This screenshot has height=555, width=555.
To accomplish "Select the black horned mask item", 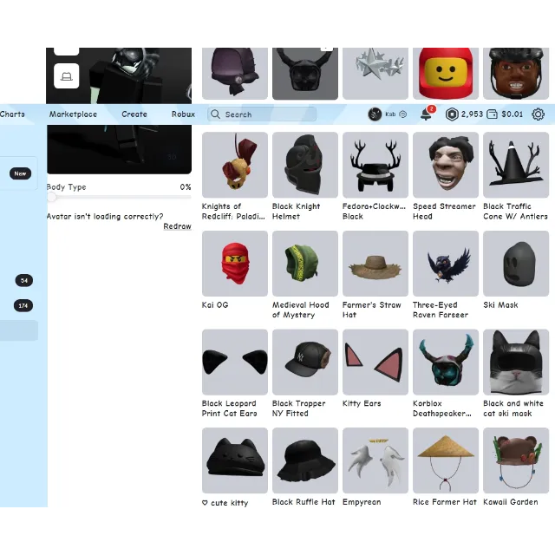I will [x=305, y=74].
